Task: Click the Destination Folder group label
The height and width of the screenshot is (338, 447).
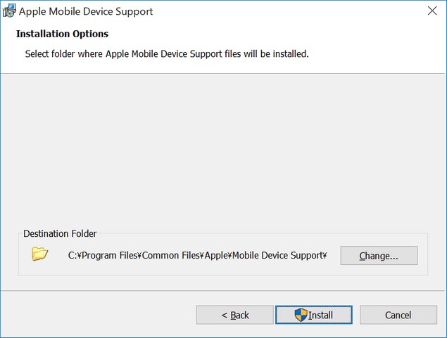Action: coord(60,233)
